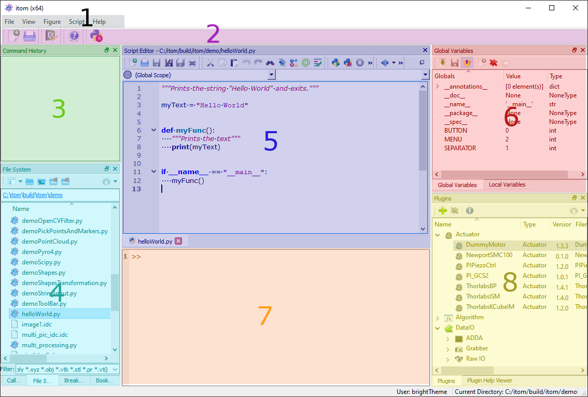Debug the script with the Python bug icon
The width and height of the screenshot is (588, 397).
347,63
